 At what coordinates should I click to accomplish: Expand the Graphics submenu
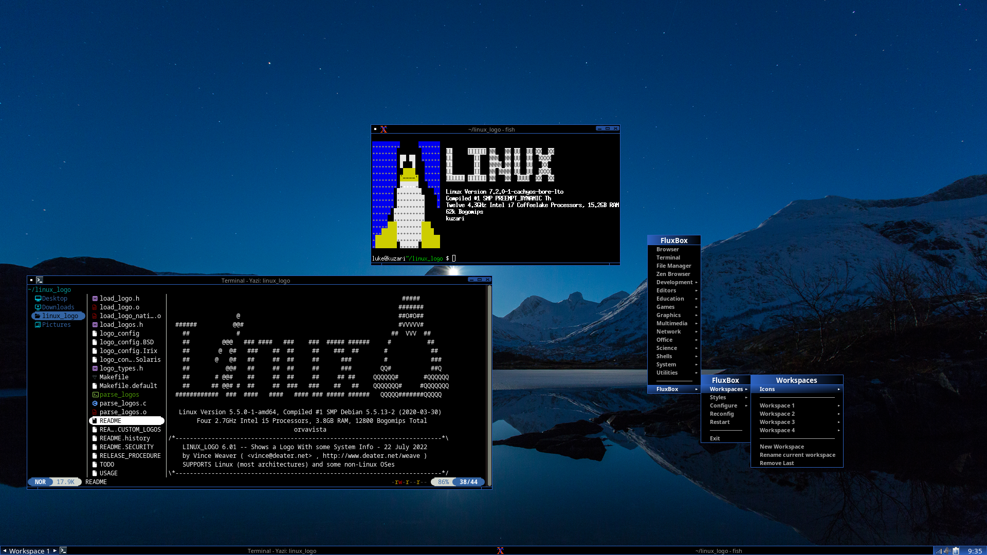tap(674, 315)
